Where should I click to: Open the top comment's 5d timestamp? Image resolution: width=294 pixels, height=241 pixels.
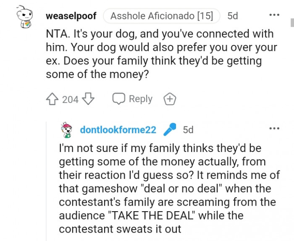(x=232, y=16)
